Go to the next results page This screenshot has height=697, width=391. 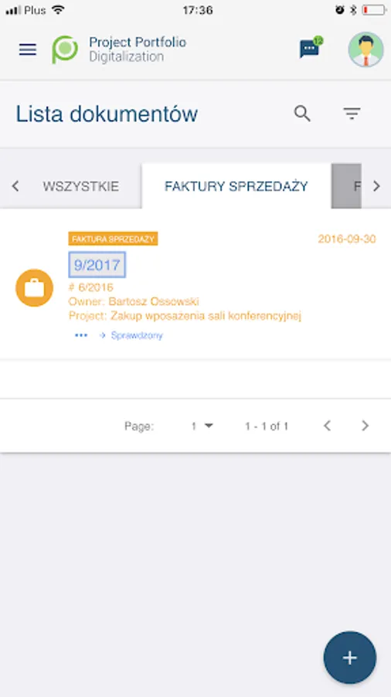[365, 426]
